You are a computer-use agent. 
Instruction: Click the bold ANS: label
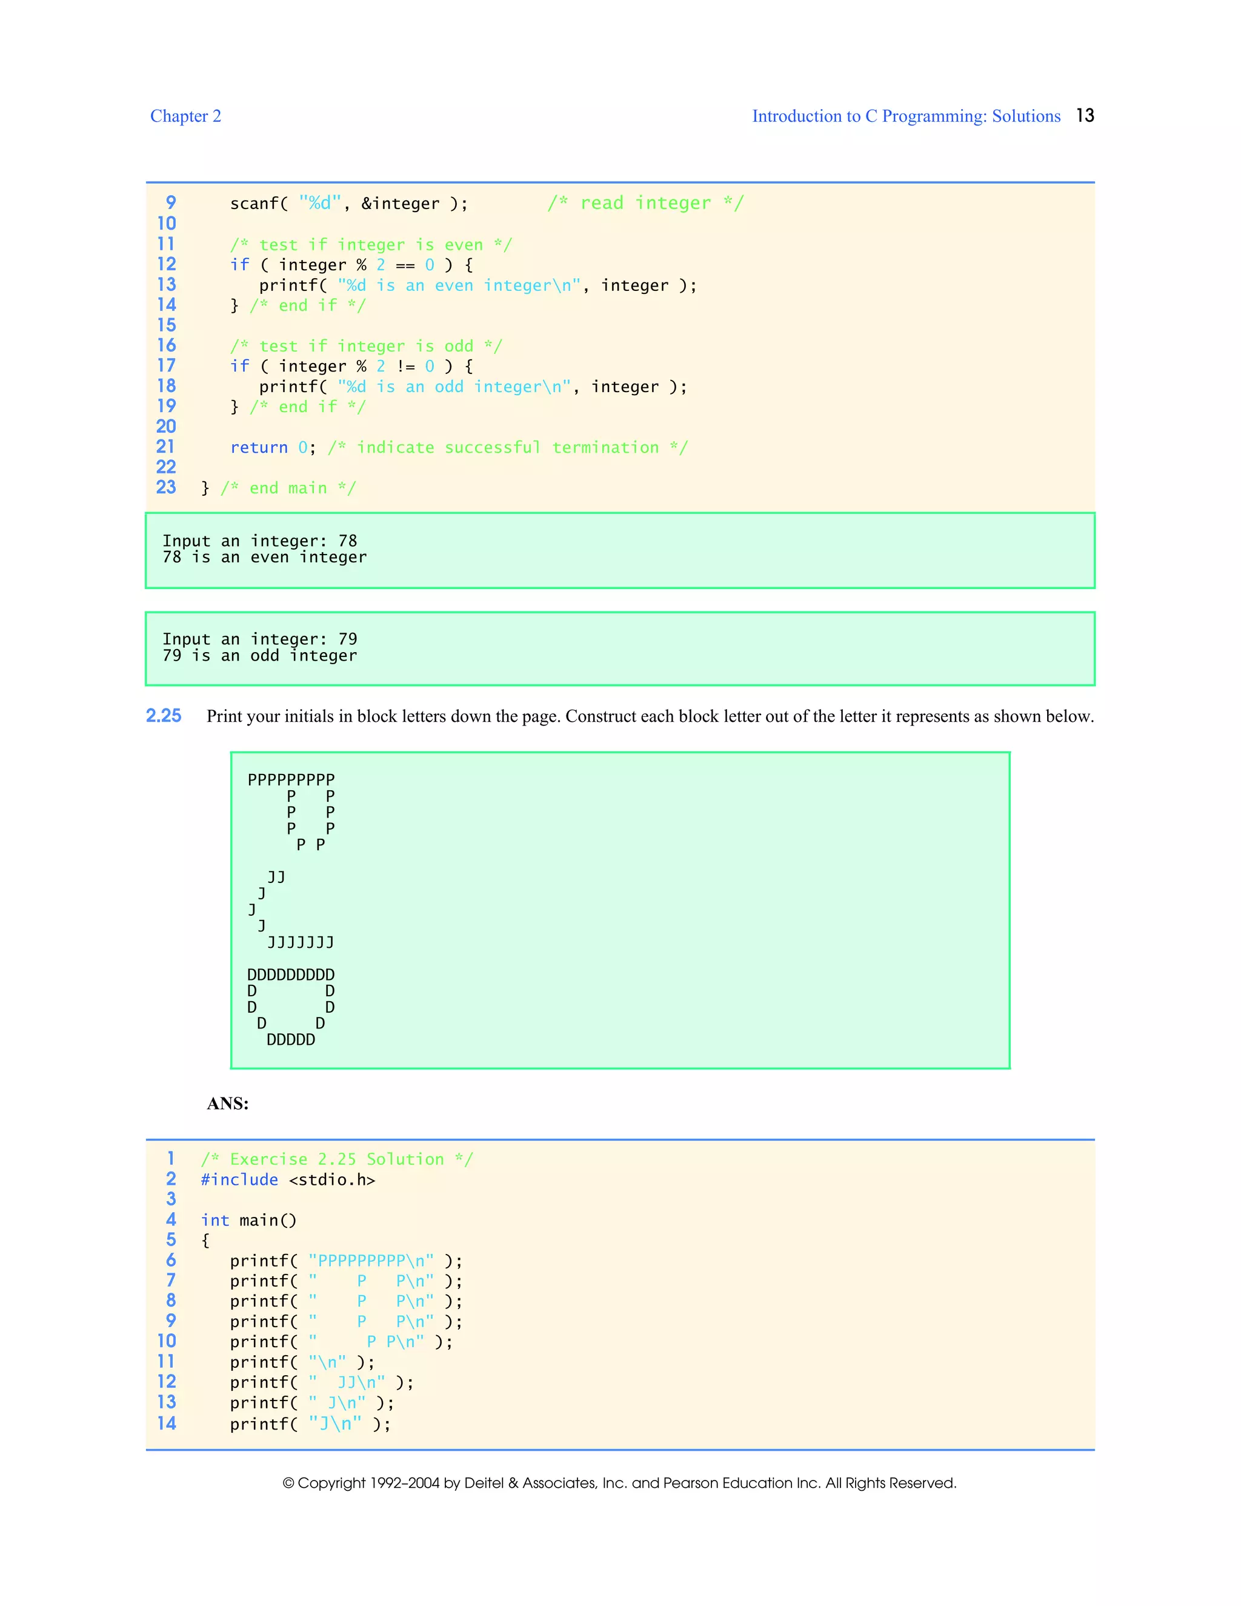pyautogui.click(x=227, y=1103)
